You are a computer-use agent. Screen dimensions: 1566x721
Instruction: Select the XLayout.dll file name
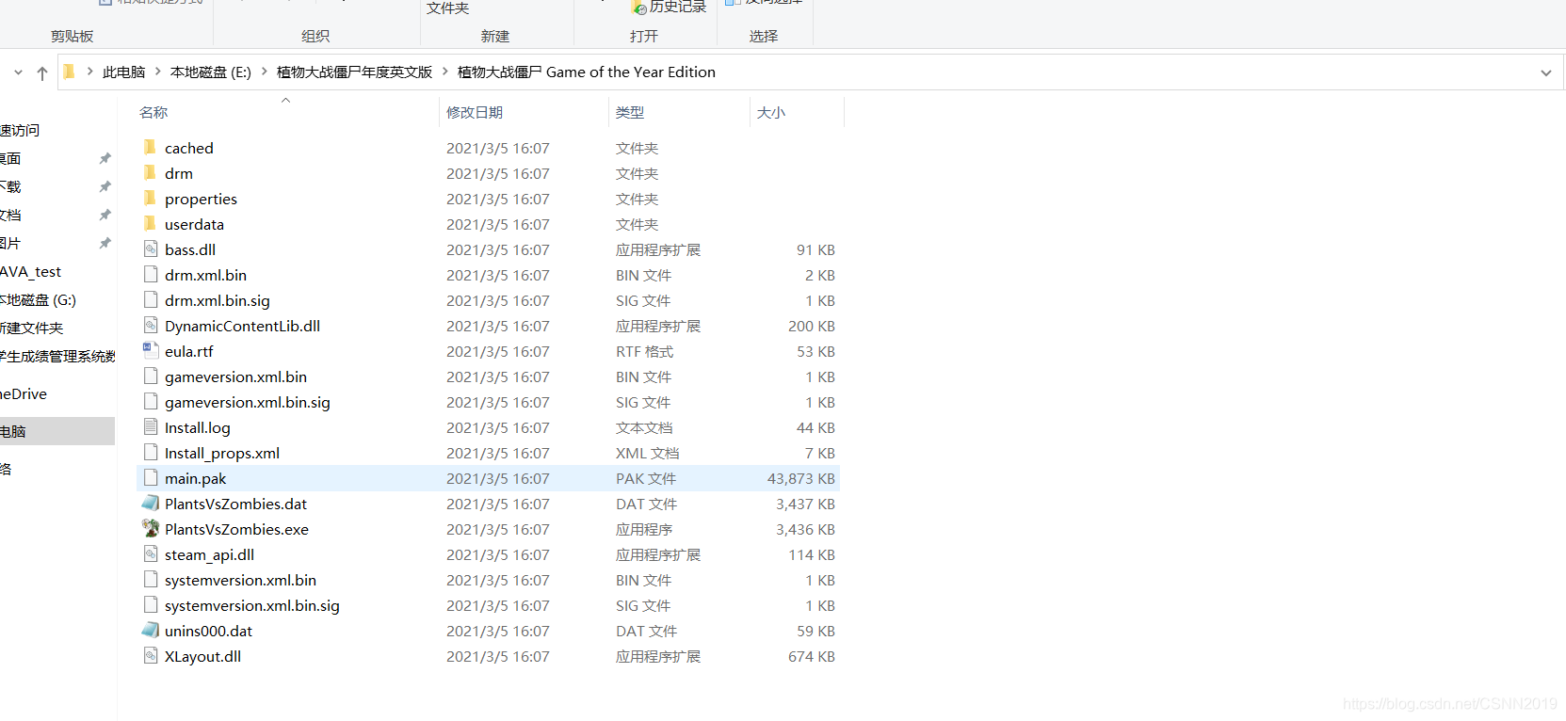202,656
